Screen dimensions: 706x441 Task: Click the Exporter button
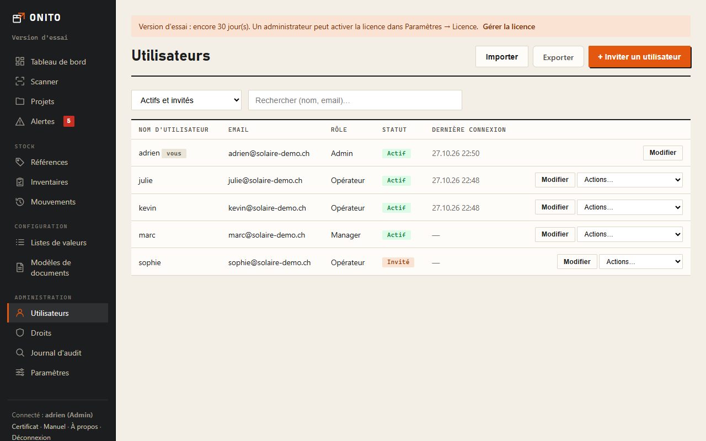coord(558,57)
